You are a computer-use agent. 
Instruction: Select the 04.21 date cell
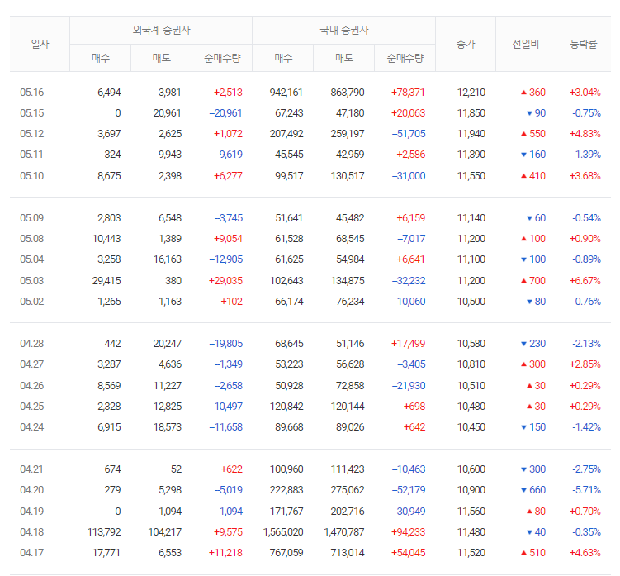tap(32, 469)
